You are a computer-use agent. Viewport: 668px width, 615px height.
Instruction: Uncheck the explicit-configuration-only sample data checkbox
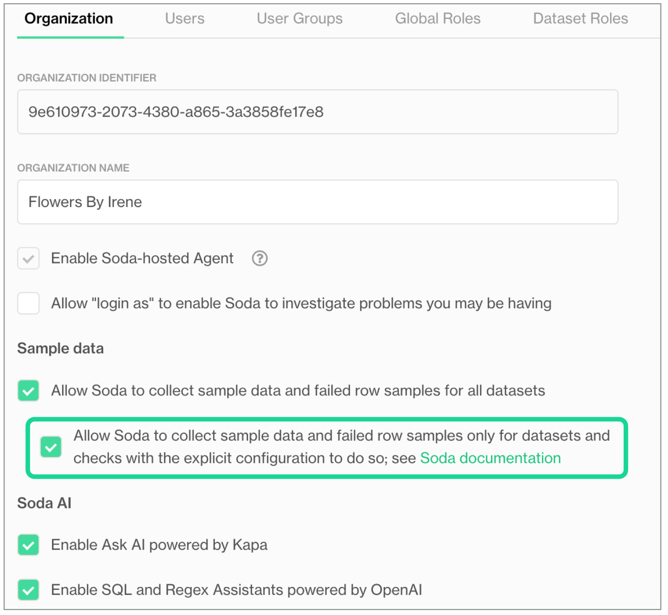pyautogui.click(x=51, y=447)
